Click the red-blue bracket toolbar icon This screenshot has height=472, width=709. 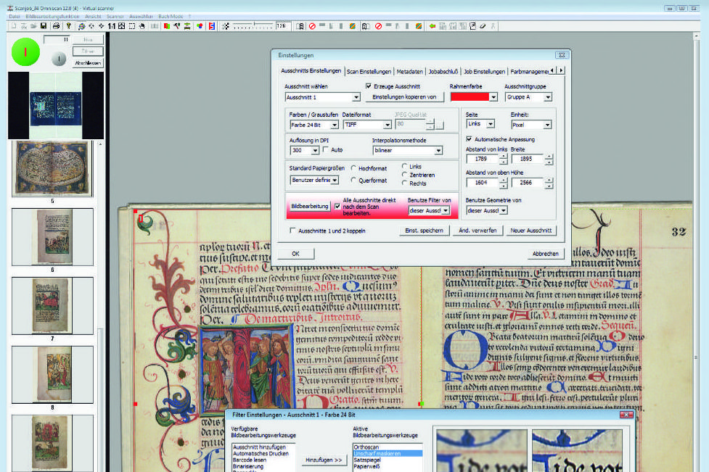coord(212,26)
